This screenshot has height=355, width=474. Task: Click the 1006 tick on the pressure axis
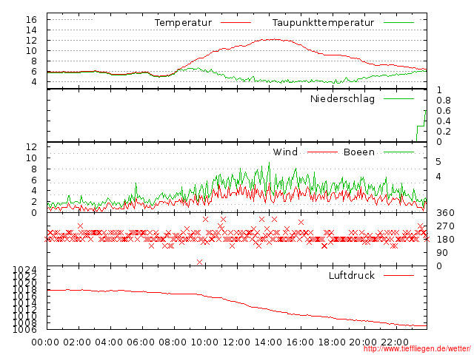24,329
